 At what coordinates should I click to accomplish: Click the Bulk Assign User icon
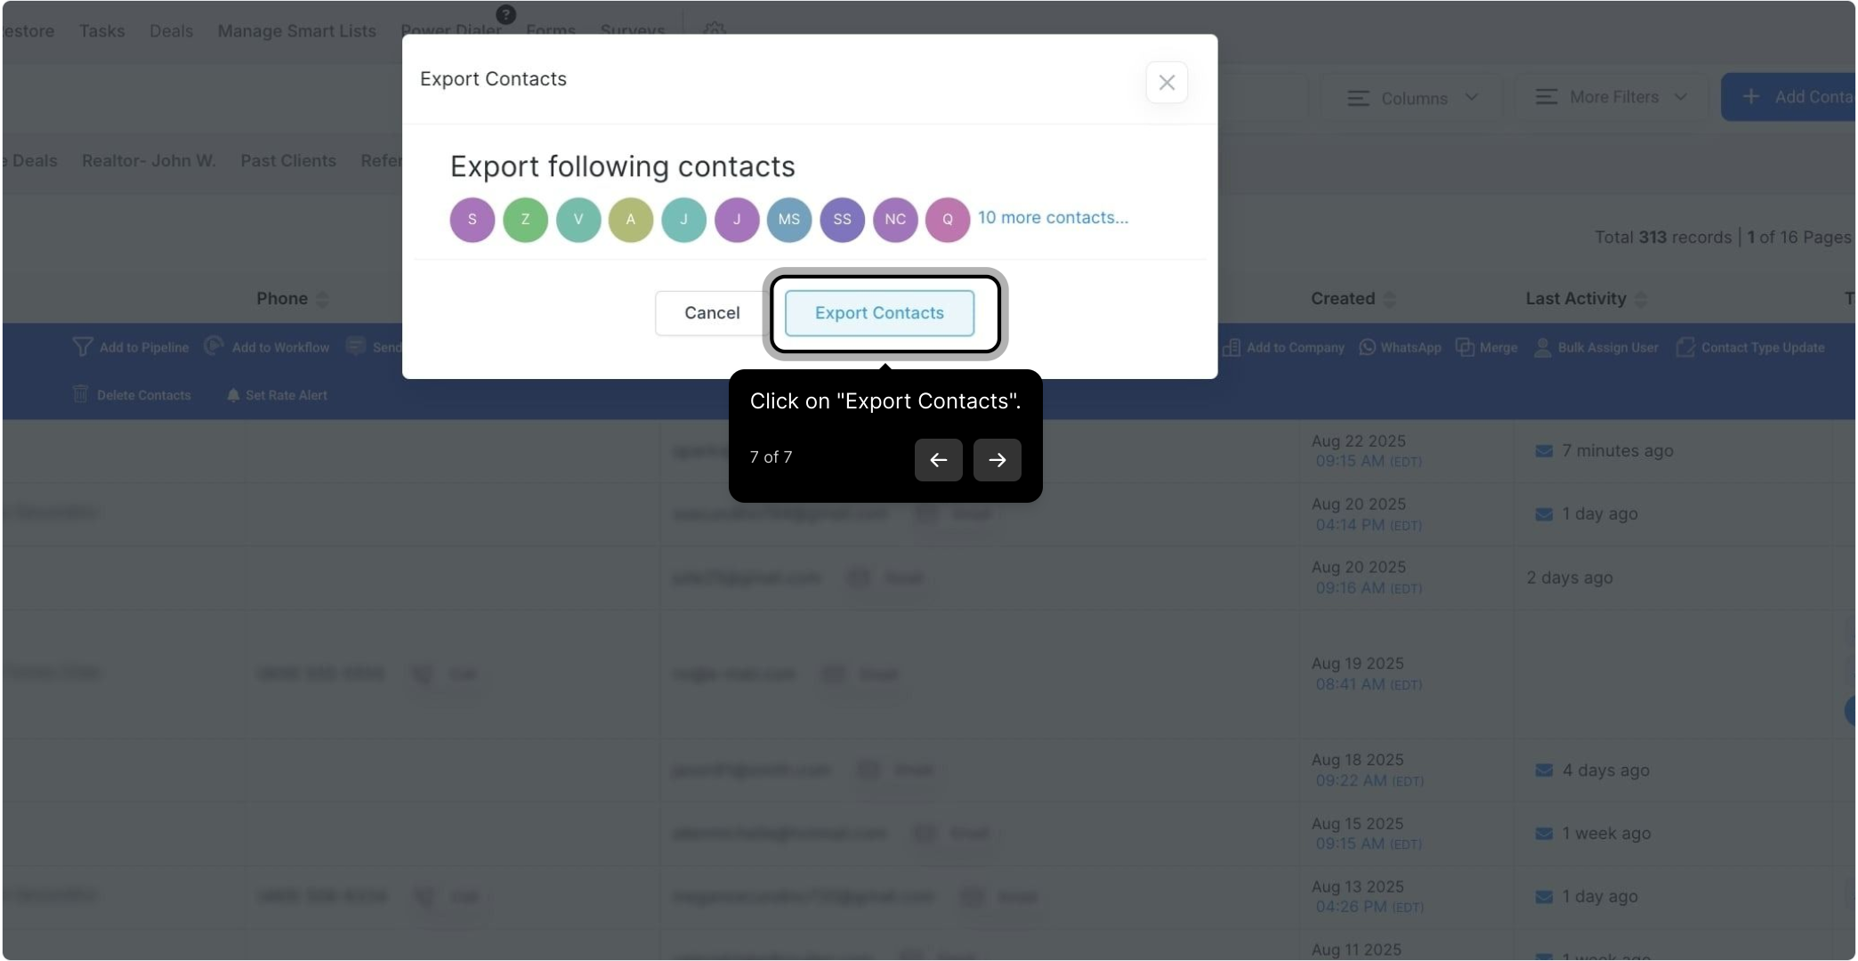click(1542, 347)
